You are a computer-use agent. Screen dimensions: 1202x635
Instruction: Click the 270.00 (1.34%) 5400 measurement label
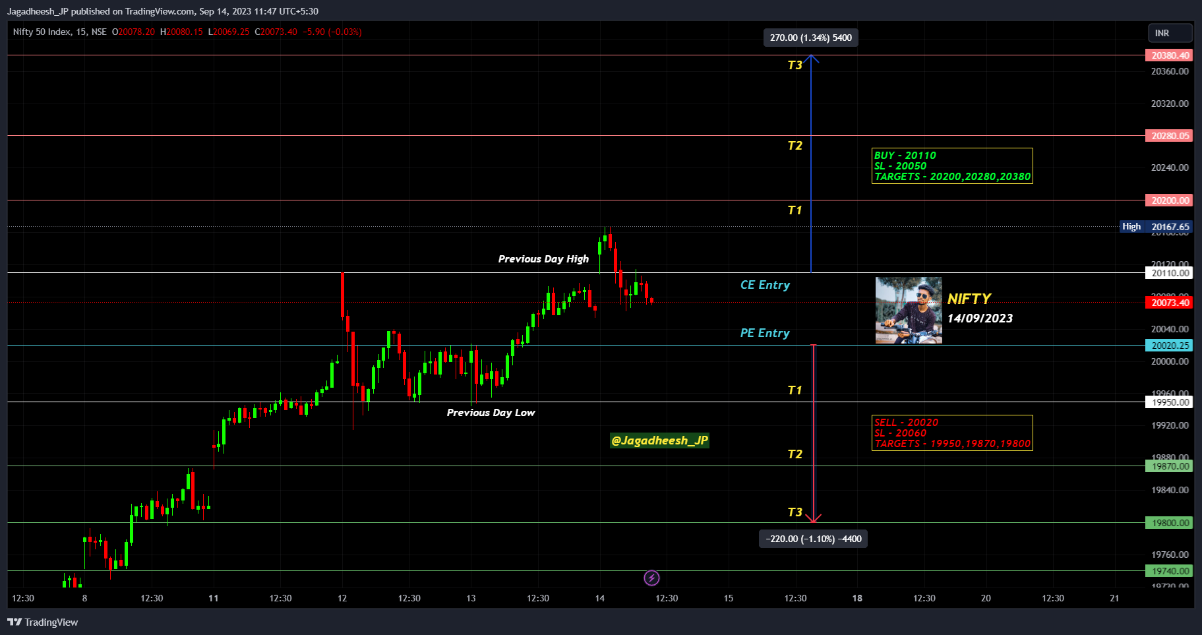811,38
